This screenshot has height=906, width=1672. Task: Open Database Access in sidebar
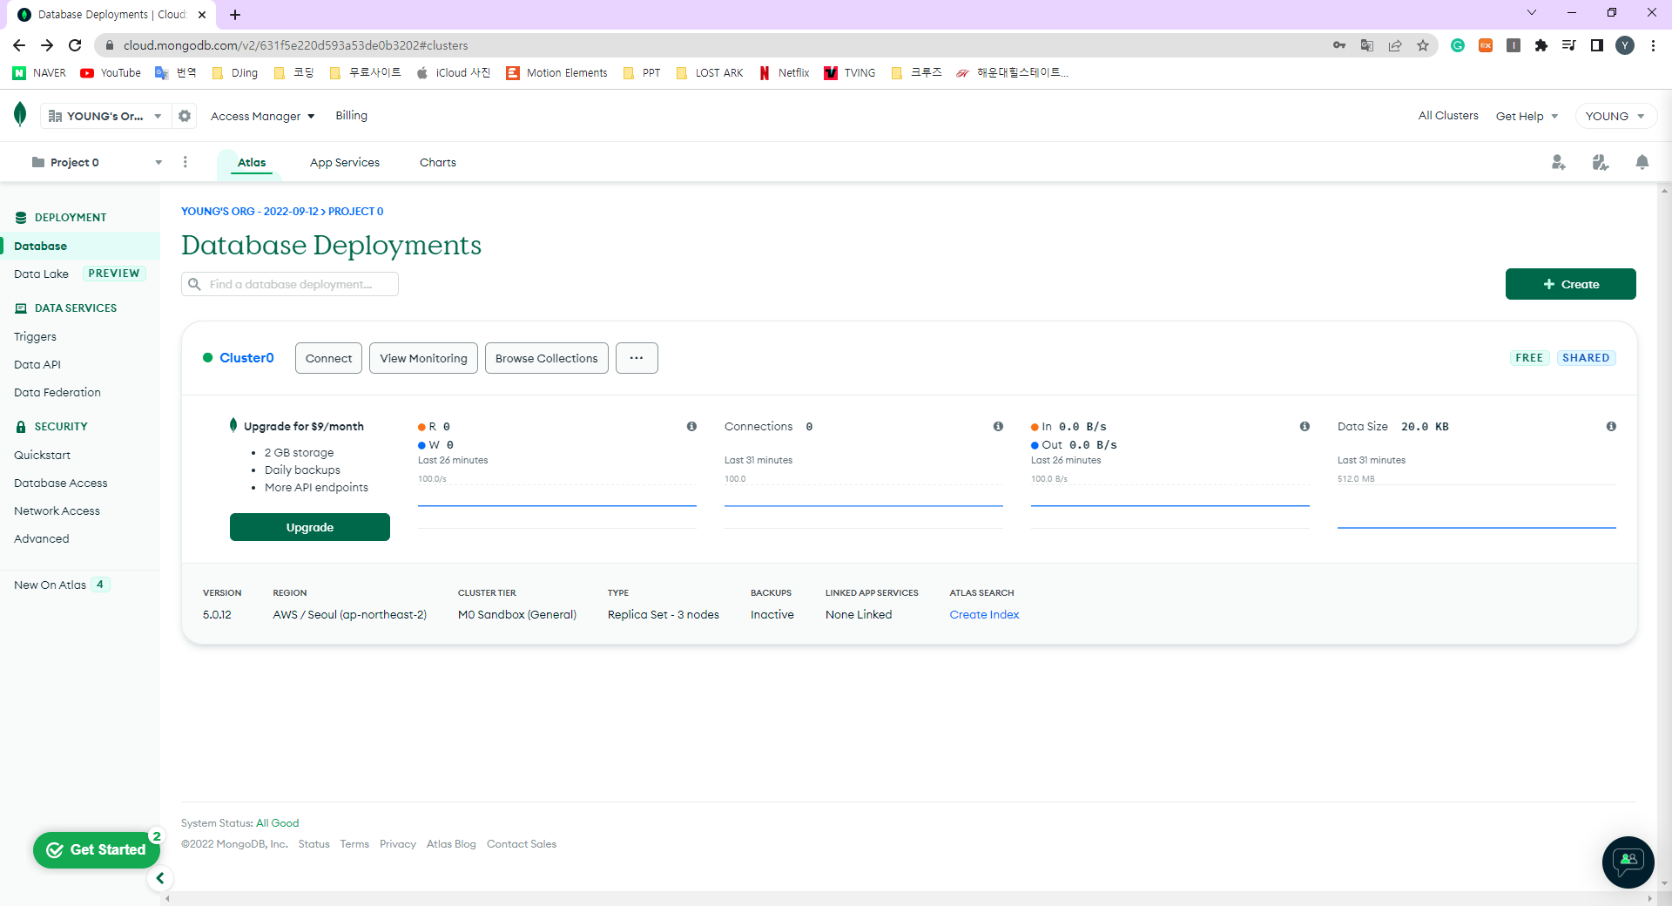pyautogui.click(x=61, y=483)
